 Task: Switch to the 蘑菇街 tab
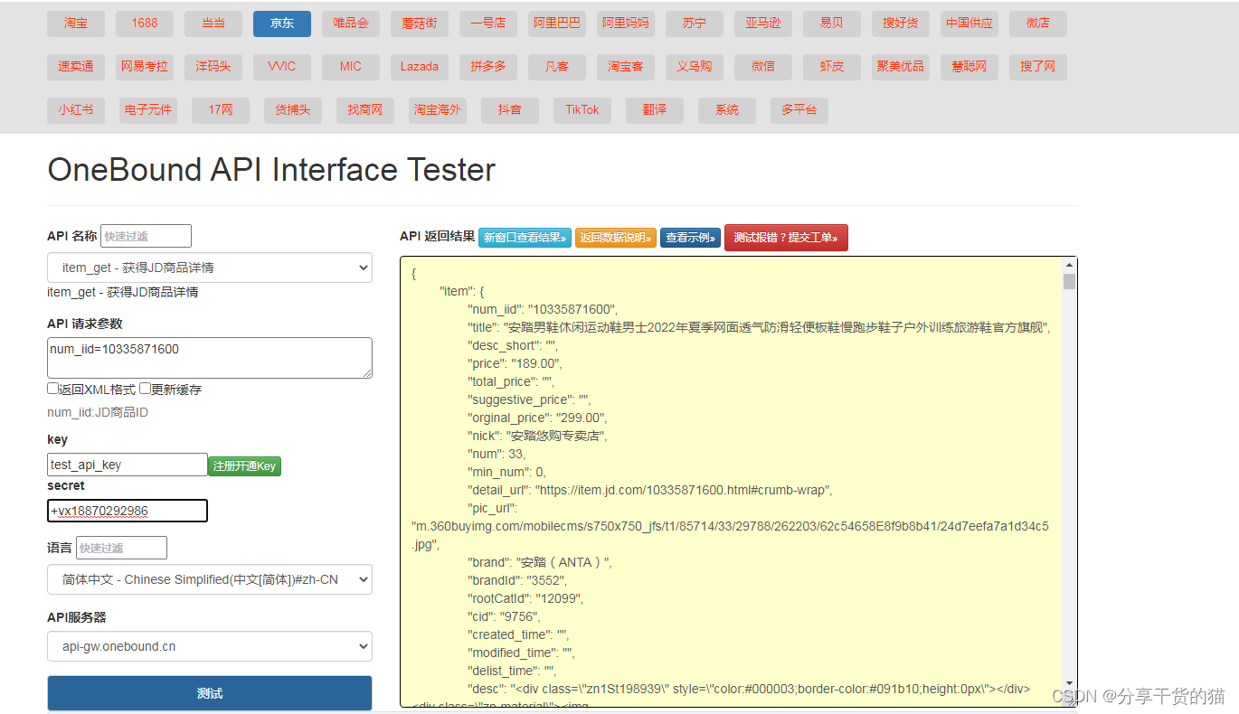[x=420, y=23]
